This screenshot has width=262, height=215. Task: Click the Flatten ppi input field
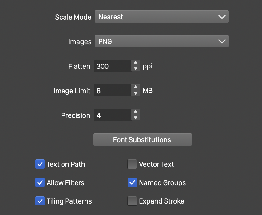tap(112, 66)
